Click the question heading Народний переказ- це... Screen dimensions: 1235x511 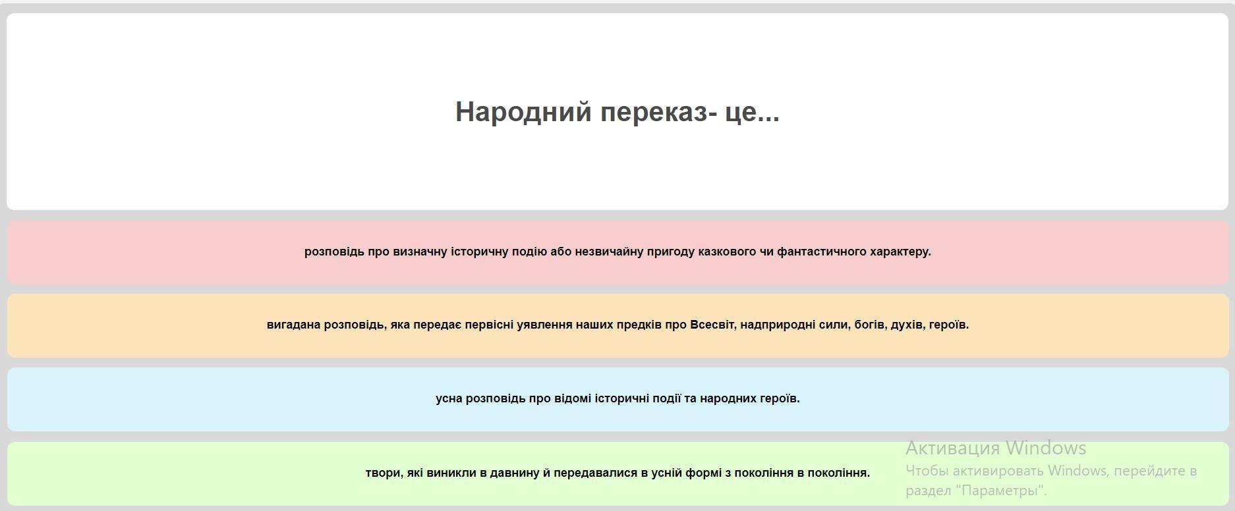coord(617,112)
